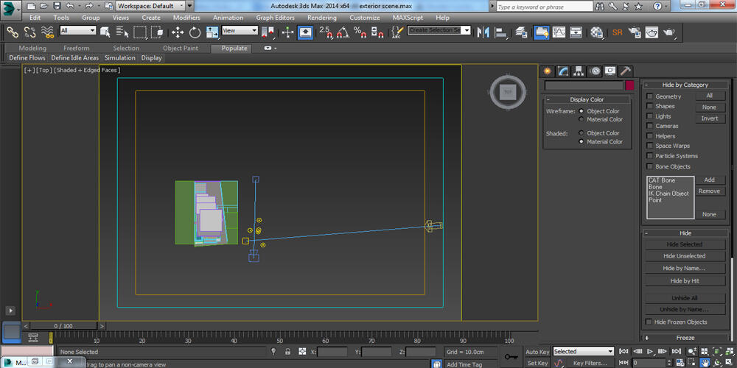The image size is (737, 368).
Task: Enable the Lights hide checkbox
Action: pos(650,116)
